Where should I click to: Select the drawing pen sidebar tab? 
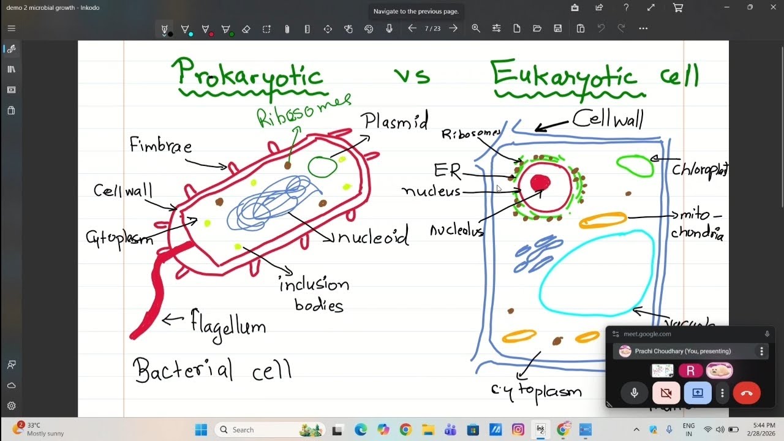(x=11, y=49)
